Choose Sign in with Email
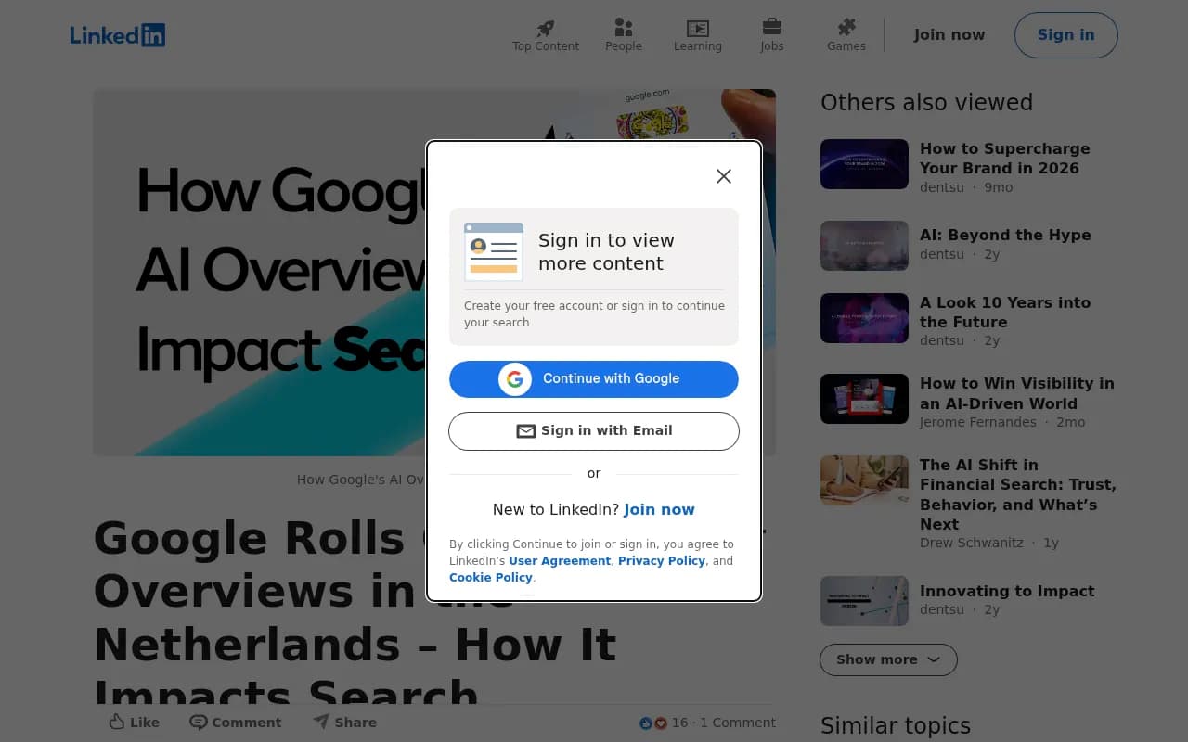 pyautogui.click(x=594, y=431)
